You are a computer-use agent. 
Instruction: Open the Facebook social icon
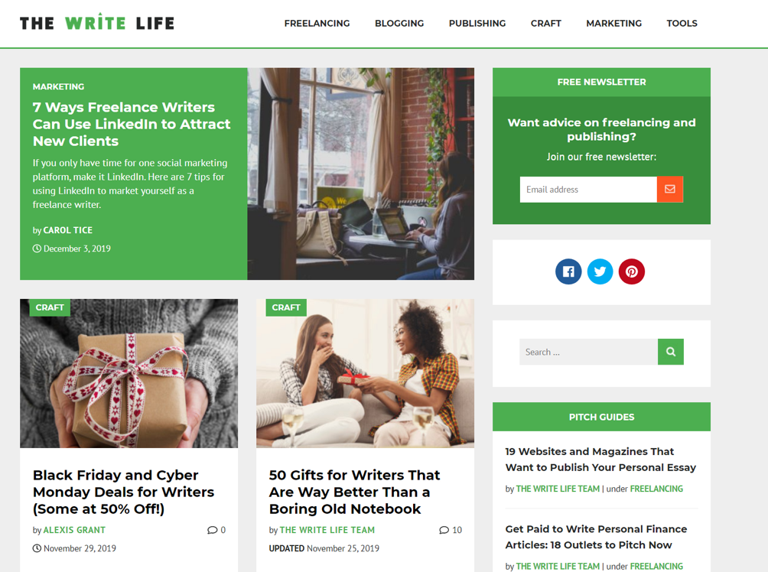568,271
